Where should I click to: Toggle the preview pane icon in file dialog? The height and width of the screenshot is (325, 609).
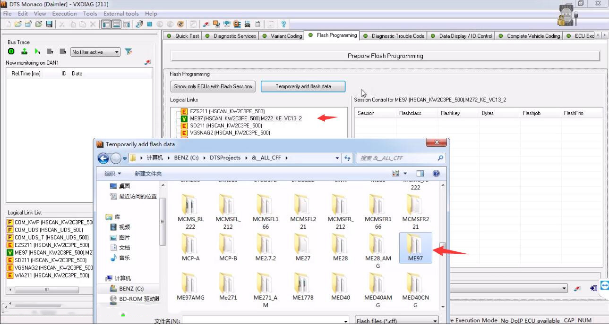click(420, 174)
